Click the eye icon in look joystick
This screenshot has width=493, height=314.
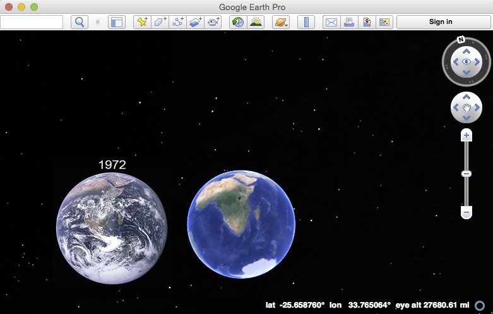466,62
